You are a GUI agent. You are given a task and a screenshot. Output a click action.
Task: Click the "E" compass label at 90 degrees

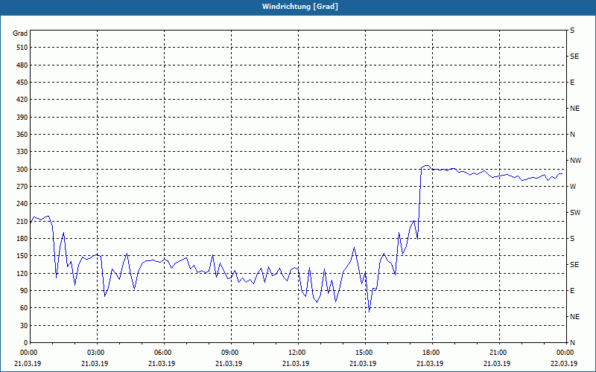(572, 291)
